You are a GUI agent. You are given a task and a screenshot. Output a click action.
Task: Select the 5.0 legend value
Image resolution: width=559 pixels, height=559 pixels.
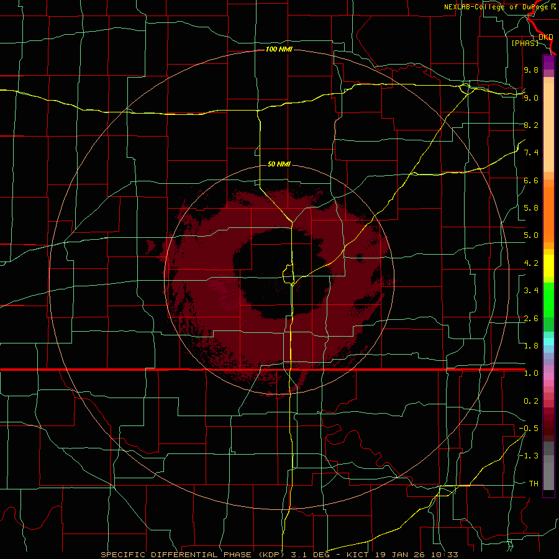tap(531, 235)
